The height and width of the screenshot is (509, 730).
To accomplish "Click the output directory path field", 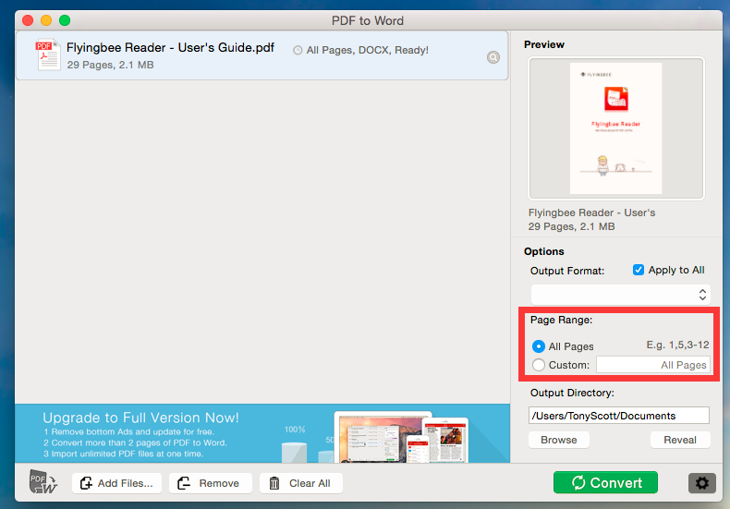I will click(x=619, y=416).
